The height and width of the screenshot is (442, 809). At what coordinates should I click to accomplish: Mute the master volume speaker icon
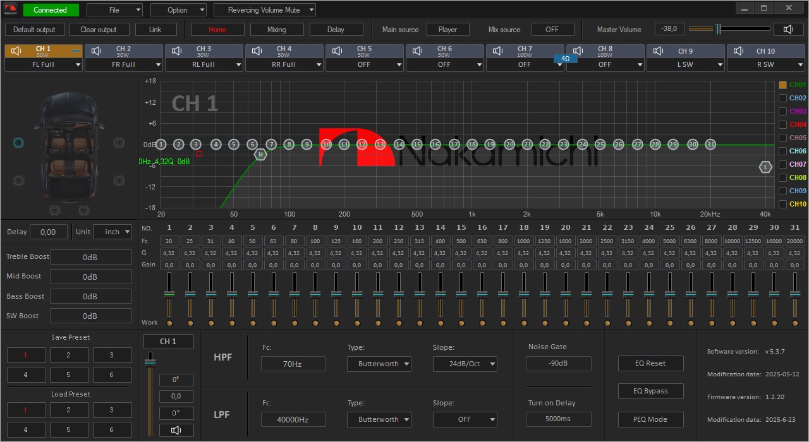788,30
